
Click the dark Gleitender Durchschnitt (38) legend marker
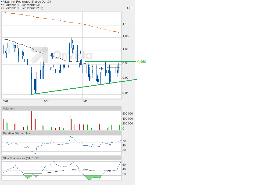coord(2,5)
